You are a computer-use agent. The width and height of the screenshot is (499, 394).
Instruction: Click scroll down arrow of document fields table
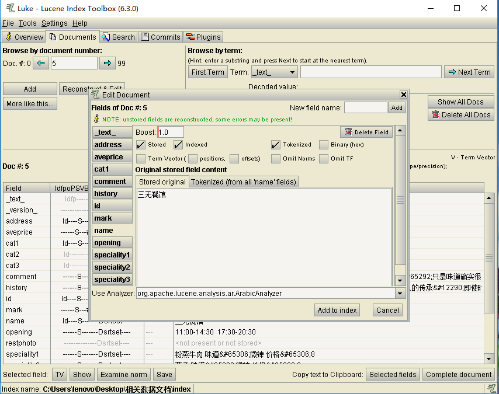489,359
